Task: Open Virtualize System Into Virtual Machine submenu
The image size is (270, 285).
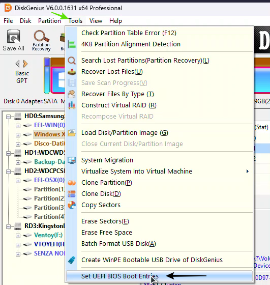Action: point(160,172)
